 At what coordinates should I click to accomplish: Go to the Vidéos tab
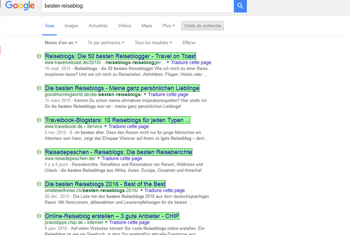124,26
